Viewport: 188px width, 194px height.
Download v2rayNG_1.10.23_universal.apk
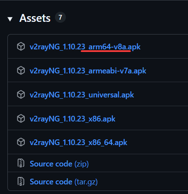[x=82, y=95]
